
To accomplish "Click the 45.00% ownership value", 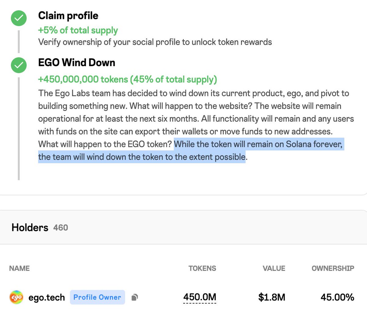I will [x=337, y=297].
